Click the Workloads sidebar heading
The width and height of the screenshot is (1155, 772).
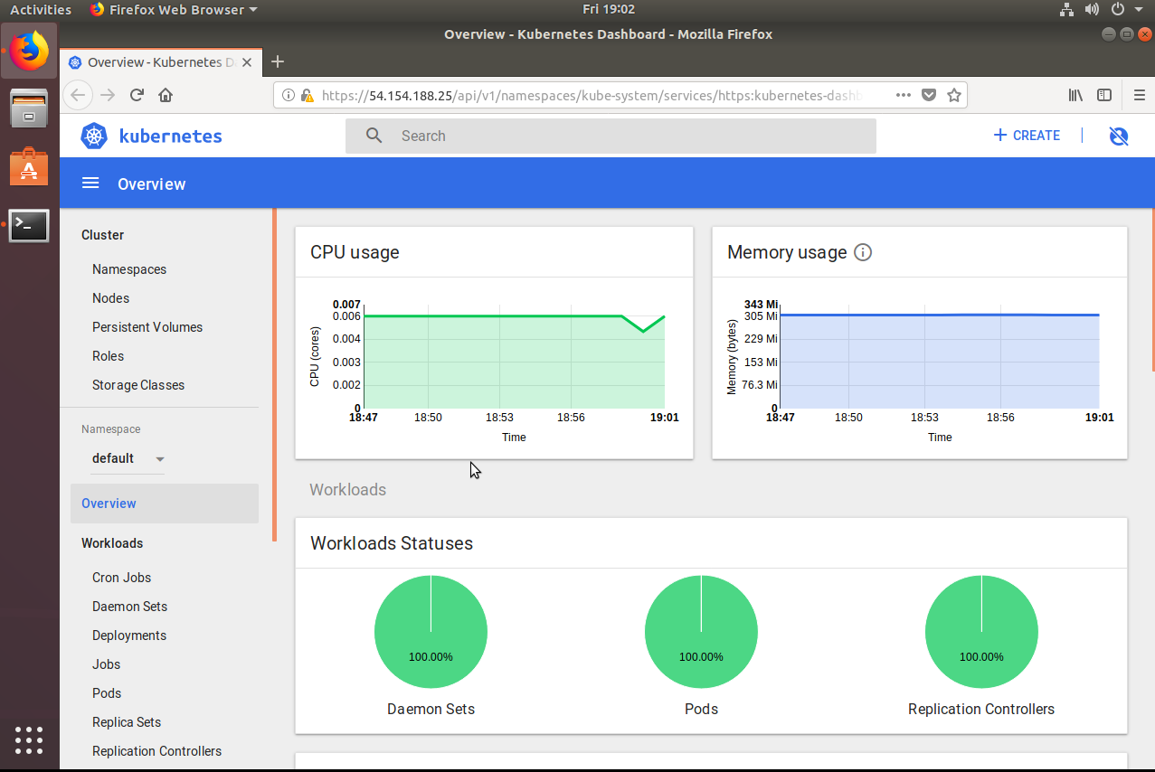pyautogui.click(x=112, y=543)
